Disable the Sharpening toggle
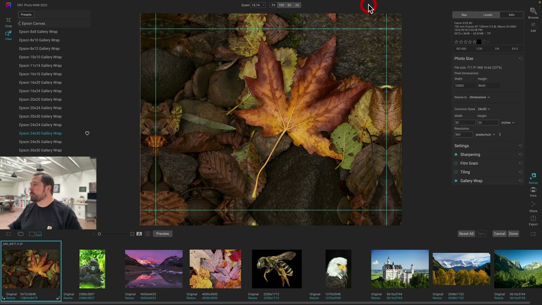The image size is (542, 305). coord(456,155)
